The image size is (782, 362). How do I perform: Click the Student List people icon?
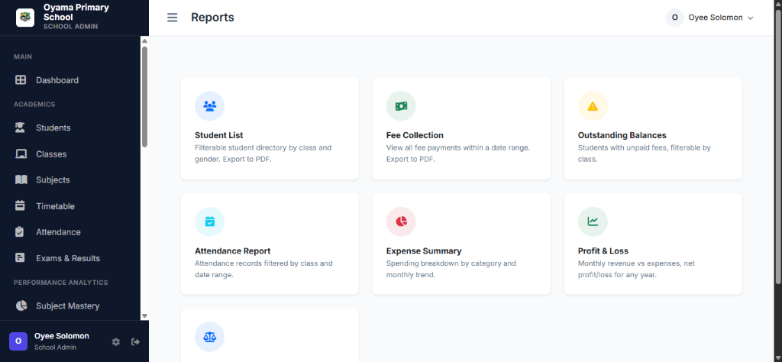point(209,105)
